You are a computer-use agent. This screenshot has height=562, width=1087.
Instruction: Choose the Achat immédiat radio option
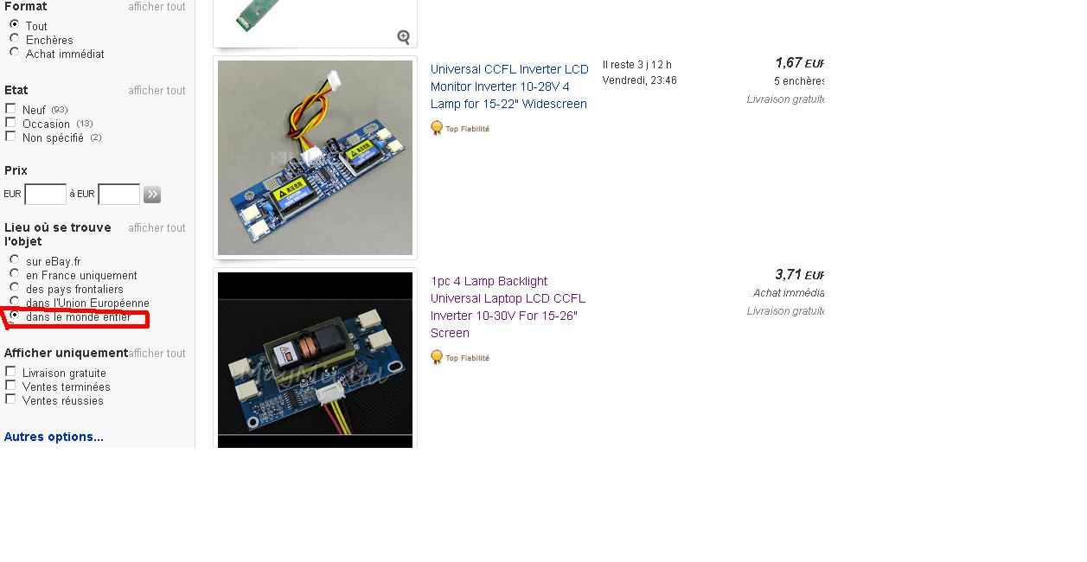15,53
